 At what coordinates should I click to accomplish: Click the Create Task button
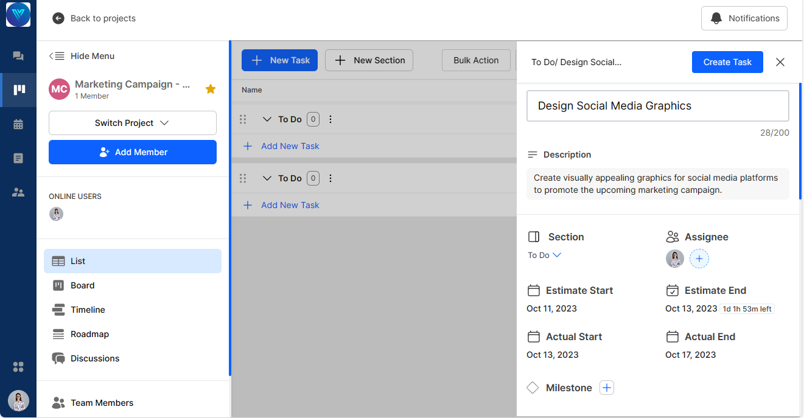point(727,62)
